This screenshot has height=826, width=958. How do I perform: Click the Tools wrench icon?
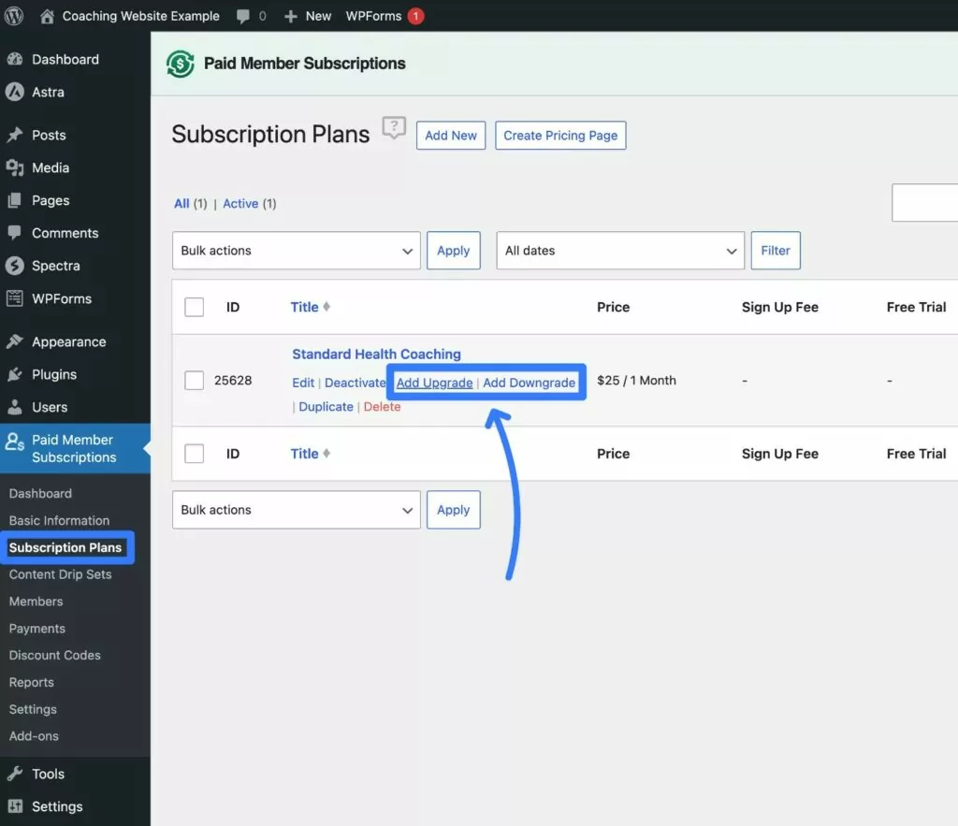(x=15, y=774)
